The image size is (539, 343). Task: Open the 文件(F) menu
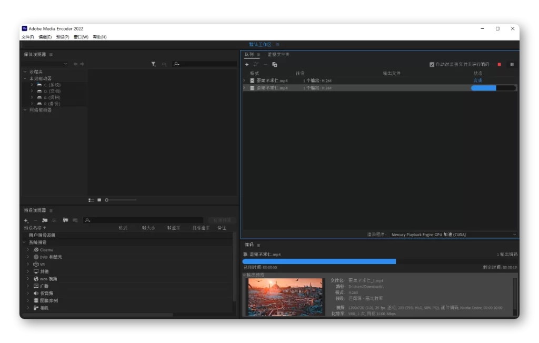coord(27,37)
